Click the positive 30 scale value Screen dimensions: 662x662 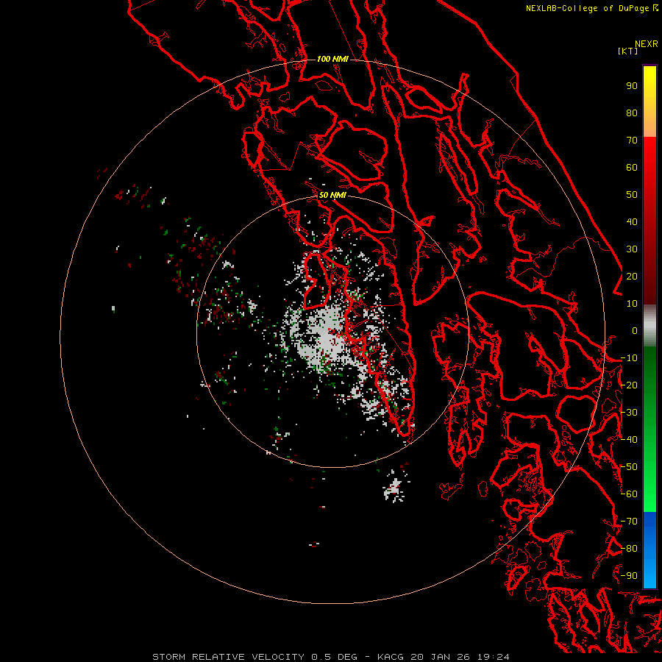point(632,249)
